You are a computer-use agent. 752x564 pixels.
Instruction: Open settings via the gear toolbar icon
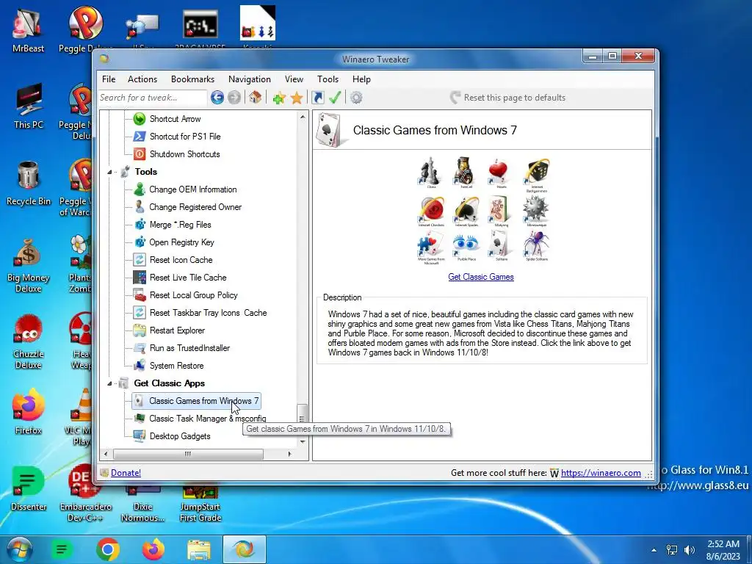tap(356, 98)
